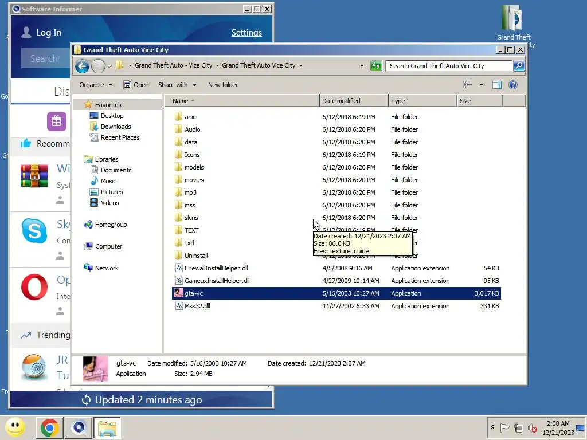Select Network in the navigation pane
Viewport: 587px width, 440px height.
(x=106, y=268)
